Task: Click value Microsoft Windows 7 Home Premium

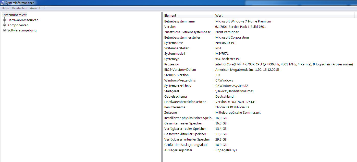Action: (x=243, y=21)
